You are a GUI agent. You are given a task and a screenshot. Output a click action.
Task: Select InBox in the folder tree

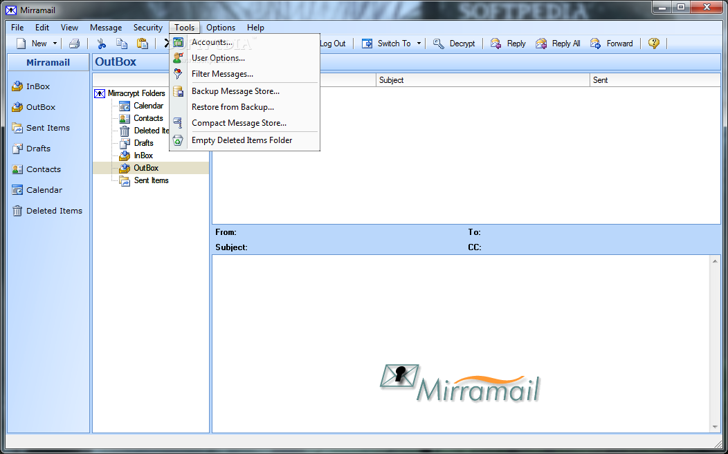(x=143, y=155)
